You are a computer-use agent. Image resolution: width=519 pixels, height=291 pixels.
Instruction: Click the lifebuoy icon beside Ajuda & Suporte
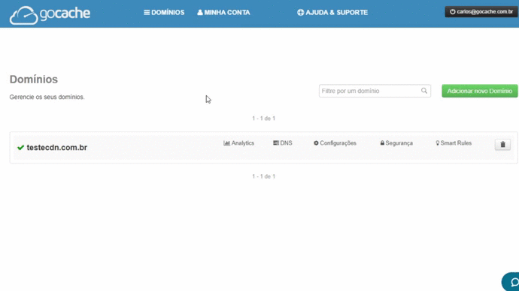[300, 13]
